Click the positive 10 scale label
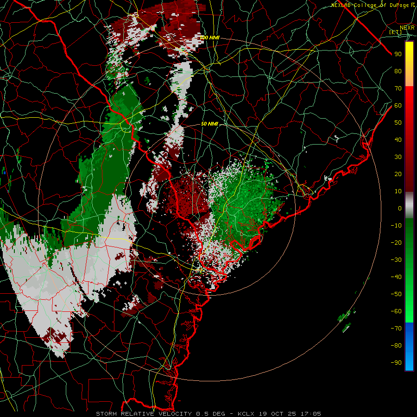Image resolution: width=417 pixels, height=417 pixels. pyautogui.click(x=398, y=191)
